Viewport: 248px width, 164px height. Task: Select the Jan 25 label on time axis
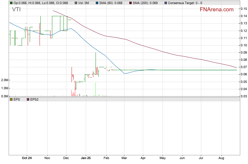[85, 158]
